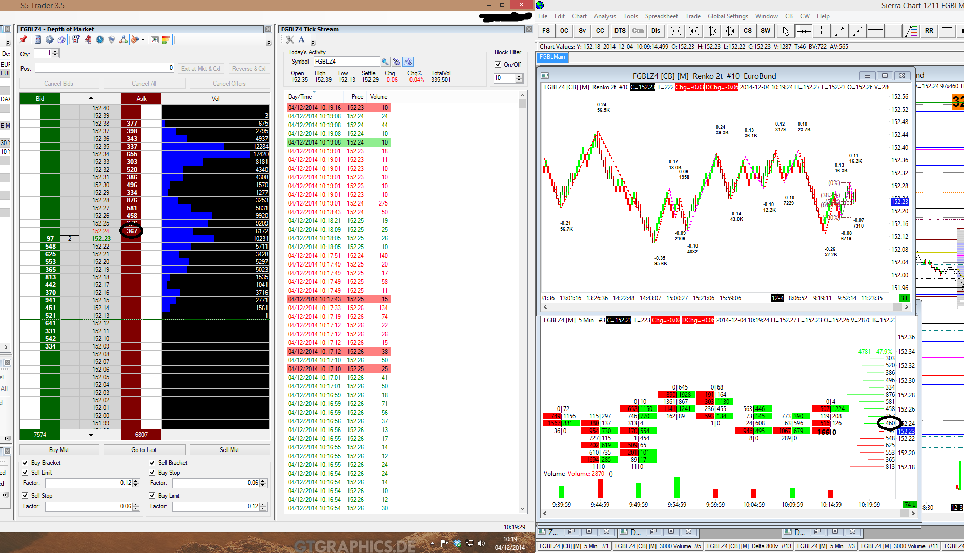Image resolution: width=964 pixels, height=553 pixels.
Task: Click the shield icon in Depth of Market toolbar
Action: 112,39
